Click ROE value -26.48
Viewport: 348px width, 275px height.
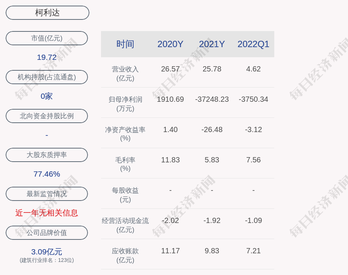[212, 129]
